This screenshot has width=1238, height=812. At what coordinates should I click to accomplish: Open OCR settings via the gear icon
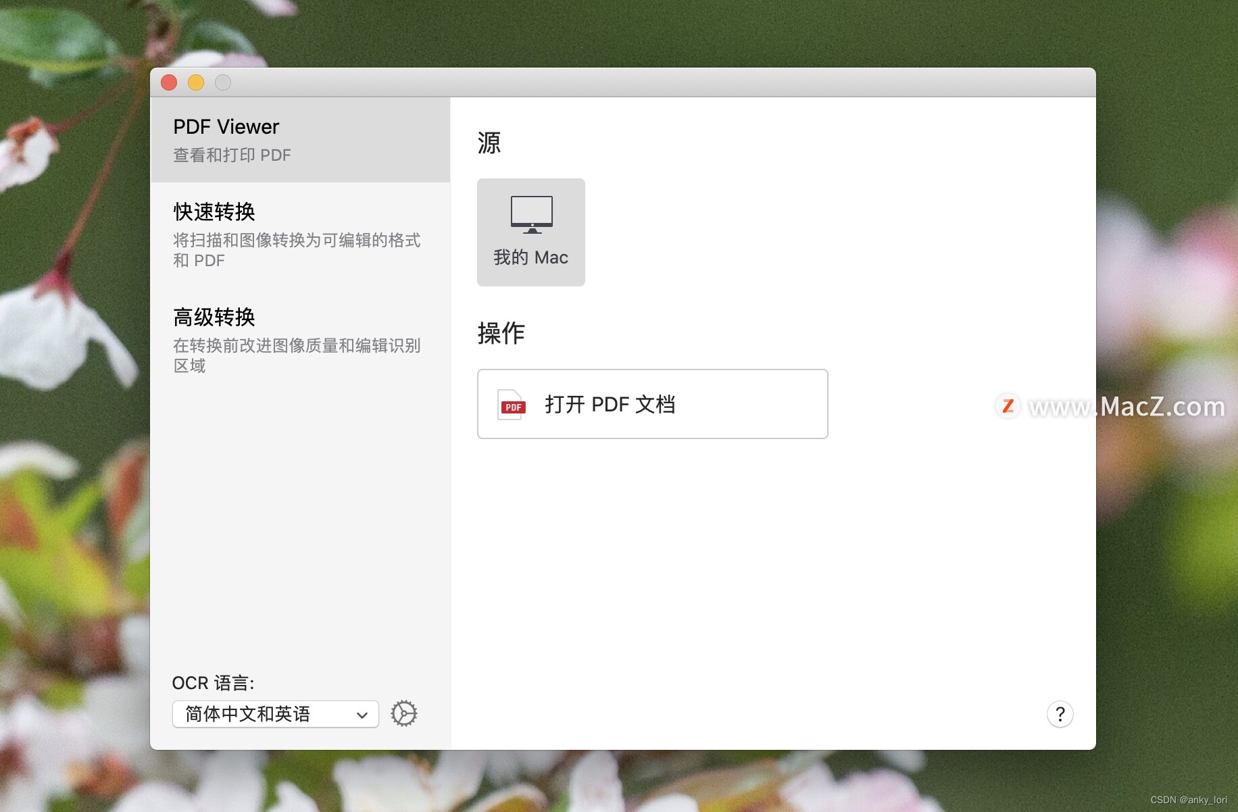point(404,714)
